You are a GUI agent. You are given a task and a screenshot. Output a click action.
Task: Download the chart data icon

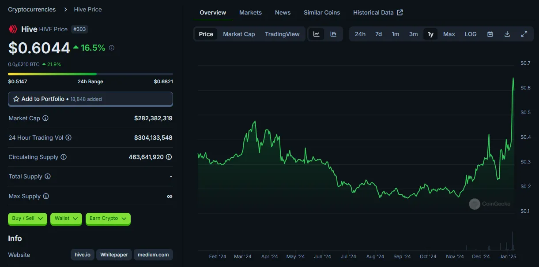[507, 34]
